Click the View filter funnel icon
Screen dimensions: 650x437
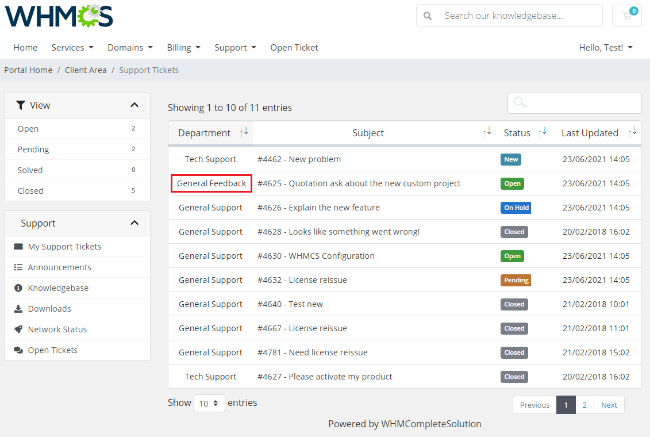20,105
